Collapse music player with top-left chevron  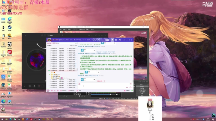tap(25, 35)
